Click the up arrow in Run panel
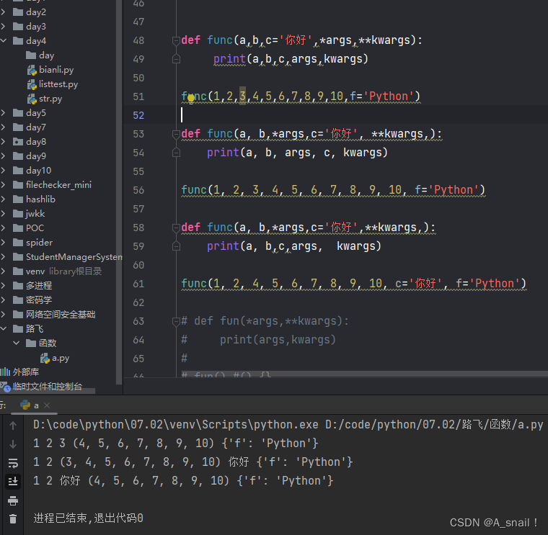The image size is (548, 535). 13,426
